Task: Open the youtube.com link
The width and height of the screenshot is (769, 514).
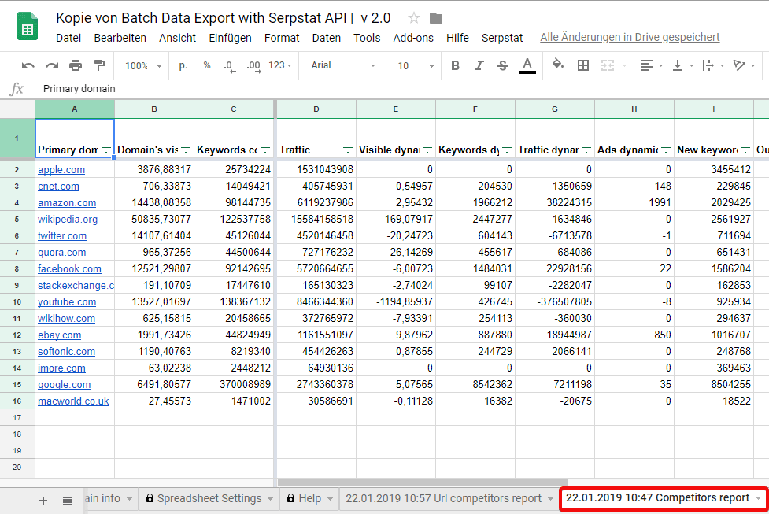Action: (67, 302)
